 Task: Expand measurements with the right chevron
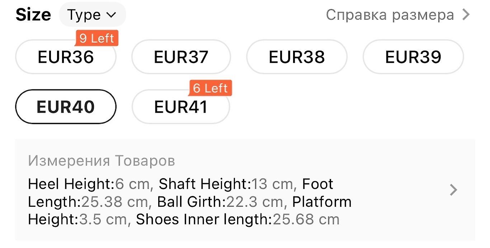454,190
